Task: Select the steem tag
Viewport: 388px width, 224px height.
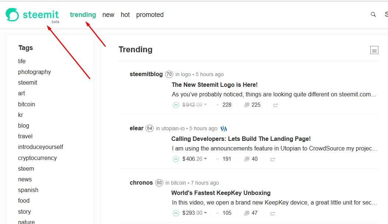Action: click(26, 169)
